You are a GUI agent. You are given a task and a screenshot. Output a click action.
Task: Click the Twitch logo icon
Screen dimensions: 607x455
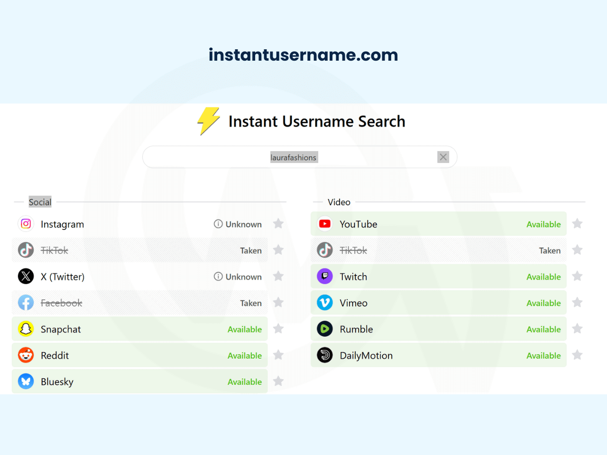pyautogui.click(x=325, y=276)
